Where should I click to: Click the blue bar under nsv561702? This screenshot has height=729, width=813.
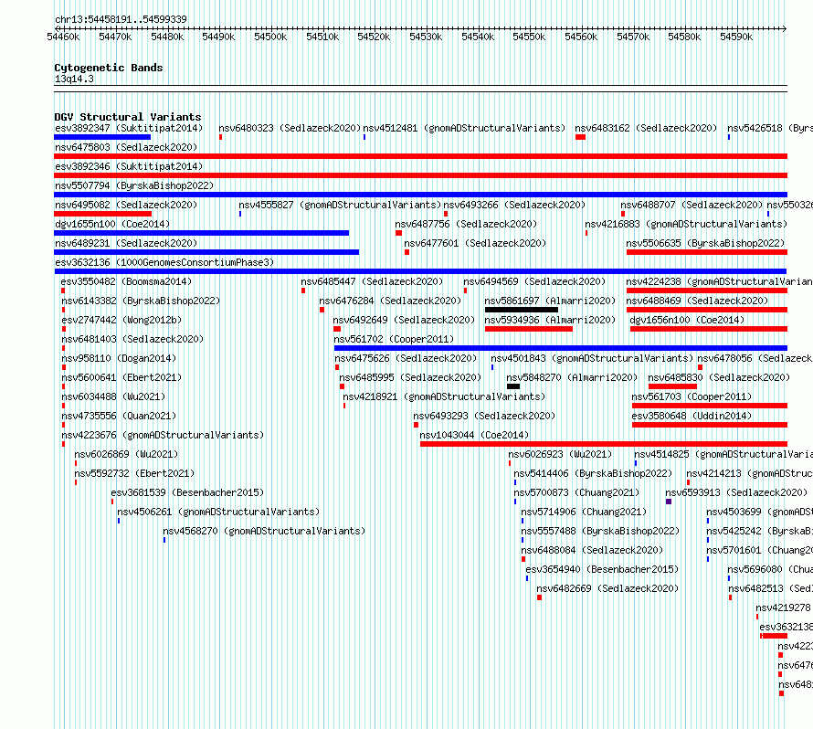[561, 348]
